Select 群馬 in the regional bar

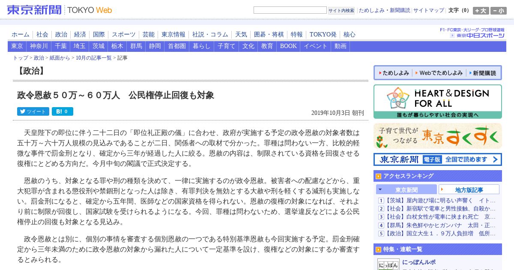point(136,46)
